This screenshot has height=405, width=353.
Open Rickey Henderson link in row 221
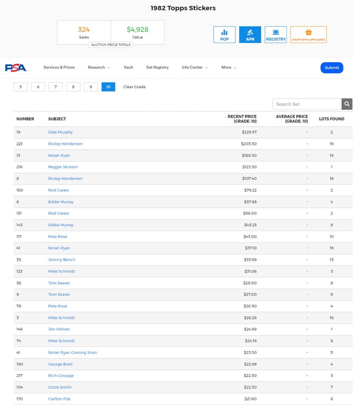coord(65,144)
